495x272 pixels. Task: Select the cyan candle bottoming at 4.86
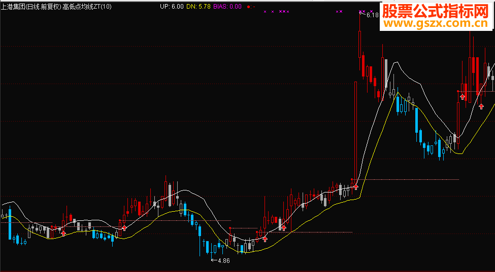pos(211,252)
